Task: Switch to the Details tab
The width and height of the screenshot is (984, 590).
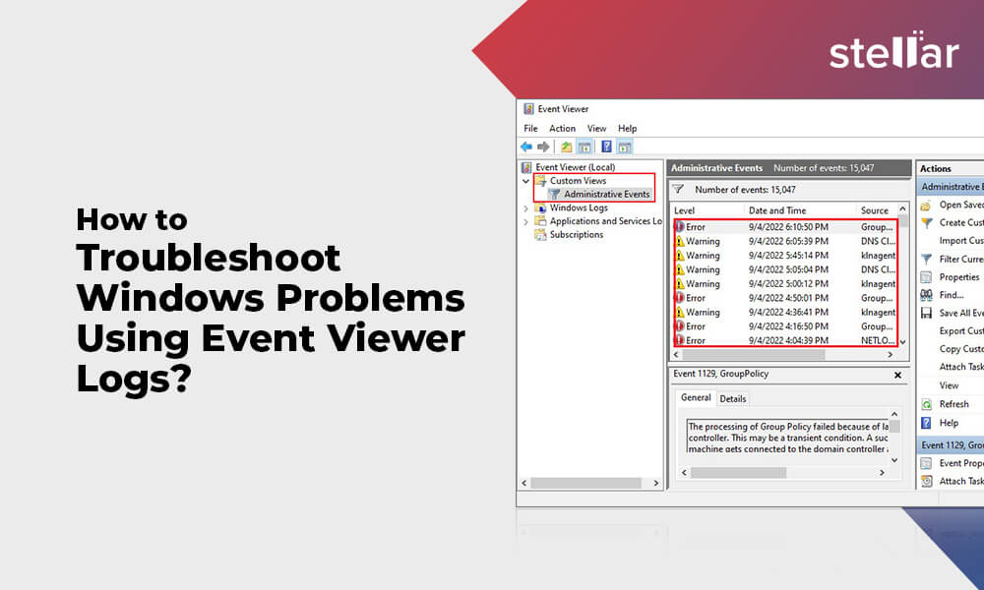Action: point(733,398)
